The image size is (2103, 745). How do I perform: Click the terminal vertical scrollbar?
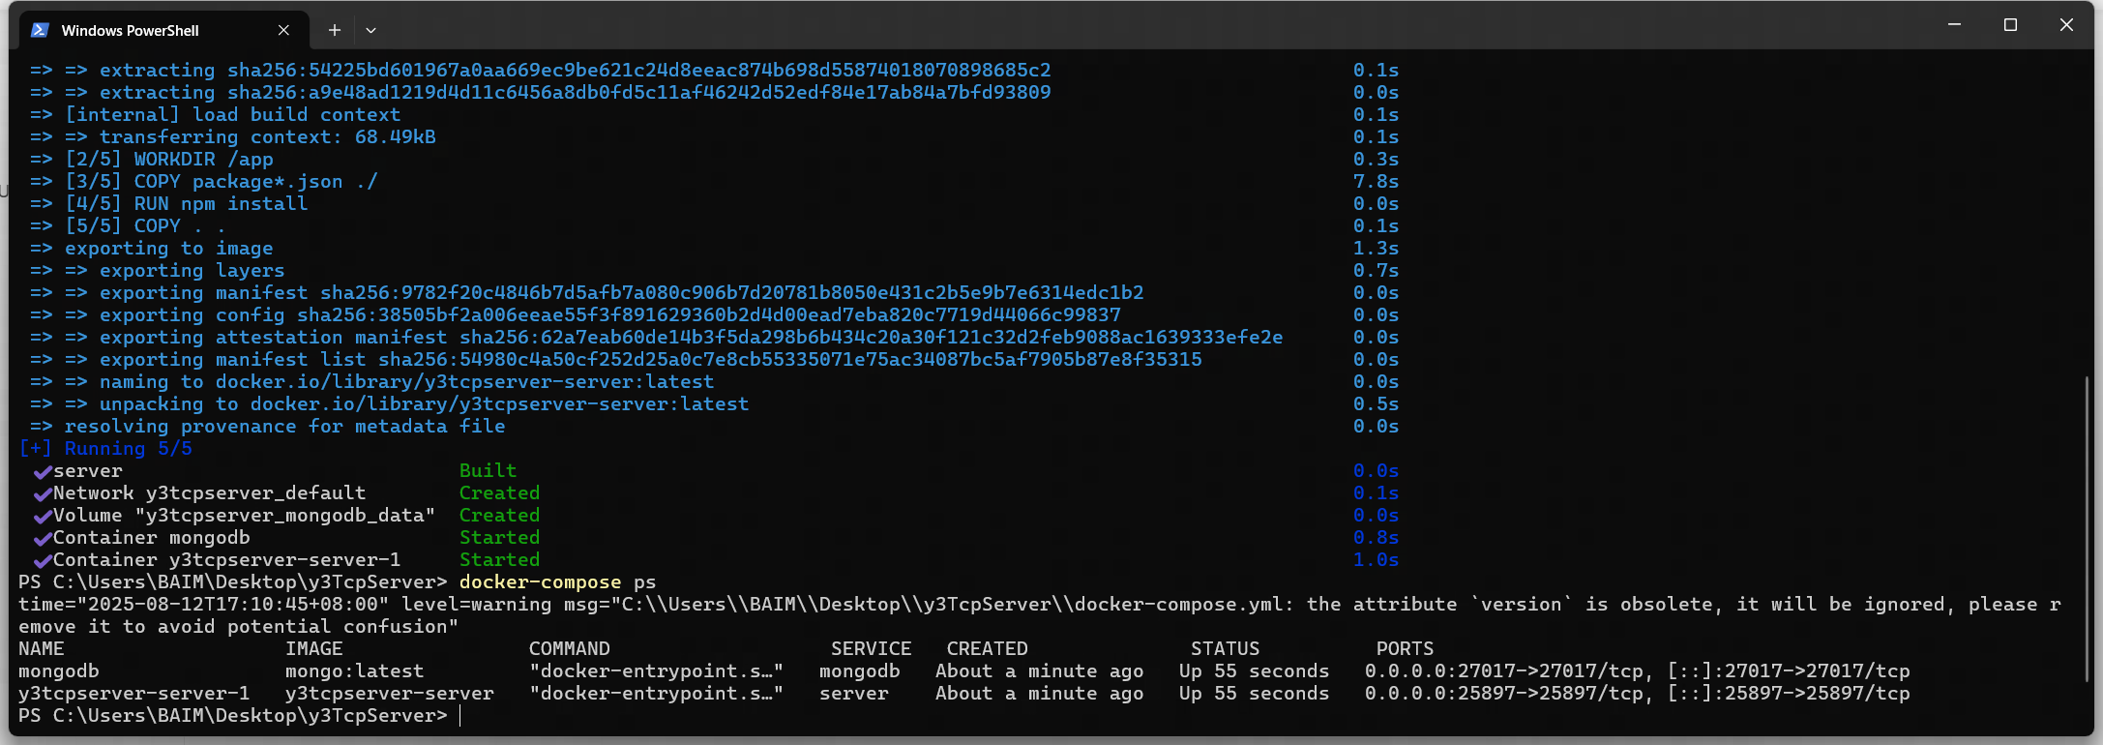pos(2087,528)
